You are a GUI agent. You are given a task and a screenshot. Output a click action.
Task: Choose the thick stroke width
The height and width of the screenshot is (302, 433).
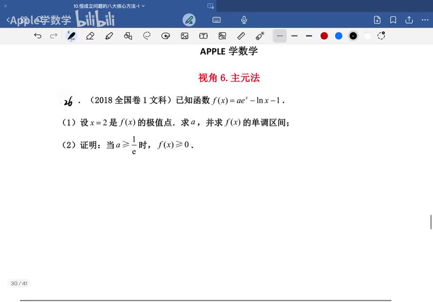pos(309,36)
